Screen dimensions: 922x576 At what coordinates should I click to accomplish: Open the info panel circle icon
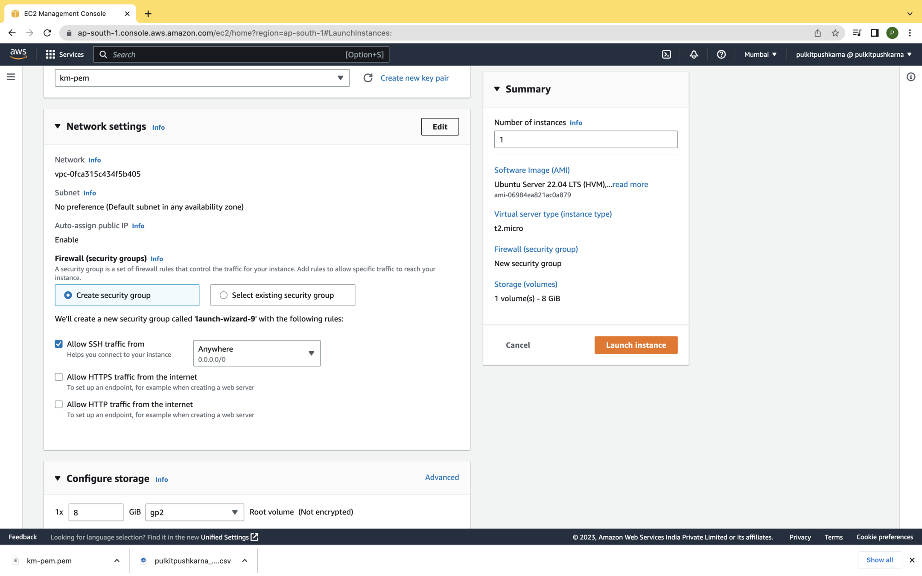pos(910,77)
